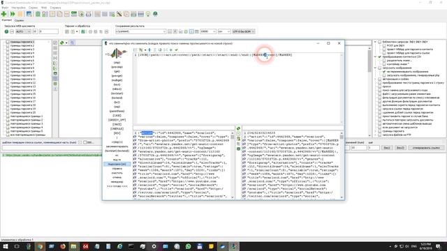Insert [multiget] macro from dialog list
Viewport: 447px width, 251px height.
[x=117, y=80]
